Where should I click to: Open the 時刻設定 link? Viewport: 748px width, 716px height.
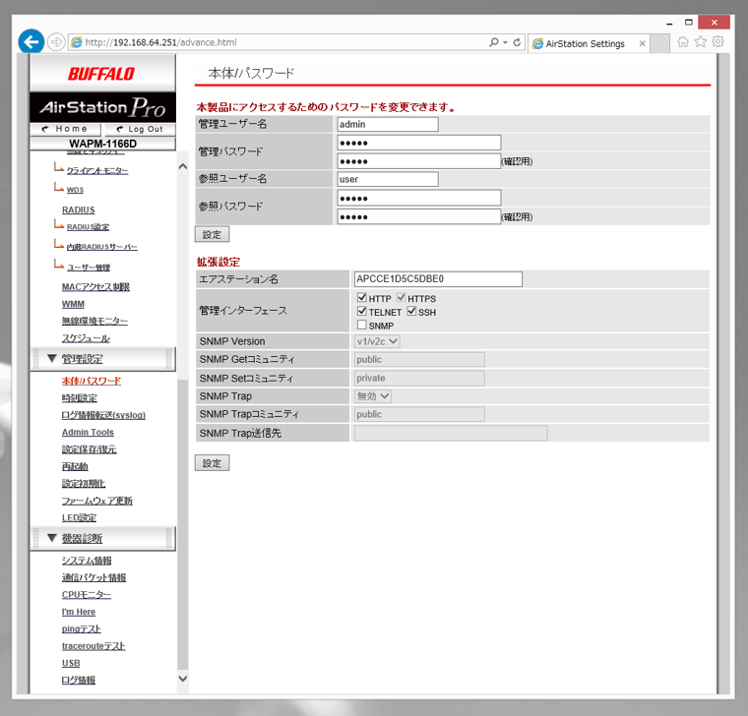[x=79, y=398]
